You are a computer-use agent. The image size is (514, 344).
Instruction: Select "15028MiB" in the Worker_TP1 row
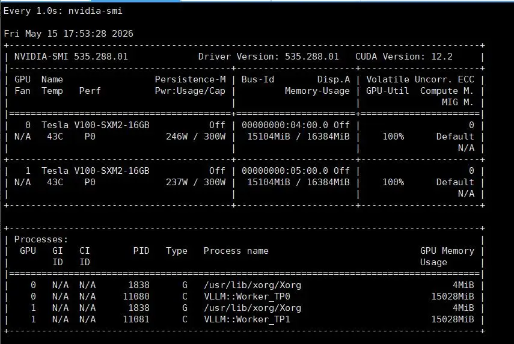tap(452, 319)
